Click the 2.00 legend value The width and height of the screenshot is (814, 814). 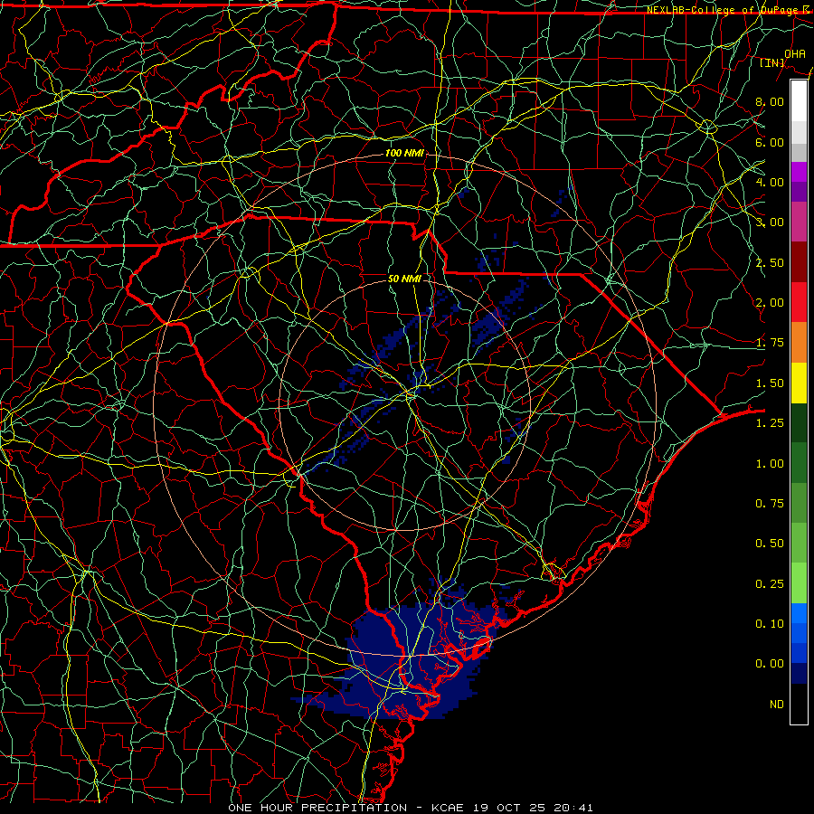pos(770,303)
